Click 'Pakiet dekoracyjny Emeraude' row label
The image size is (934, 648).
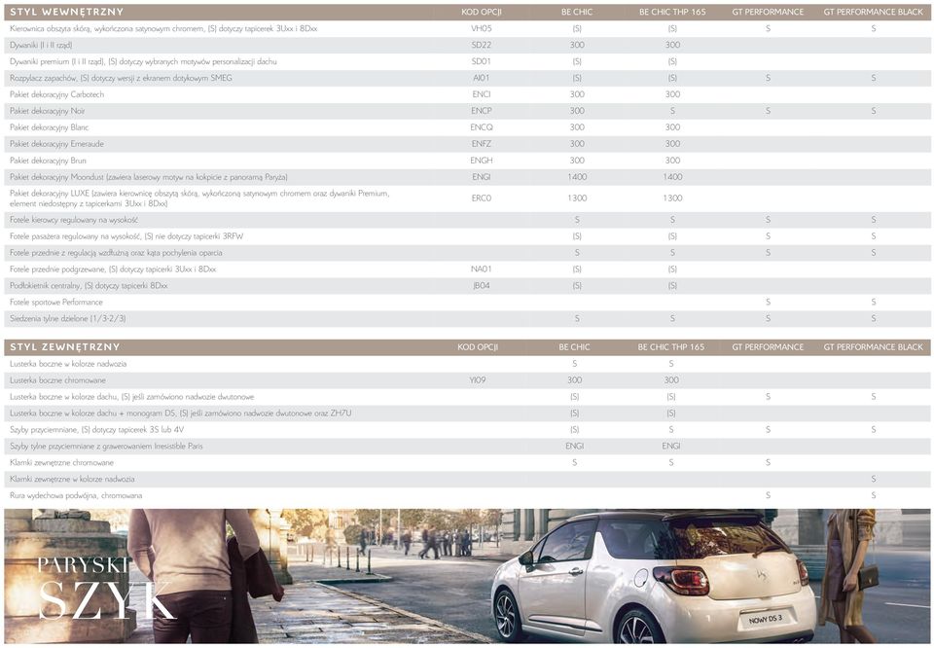56,144
